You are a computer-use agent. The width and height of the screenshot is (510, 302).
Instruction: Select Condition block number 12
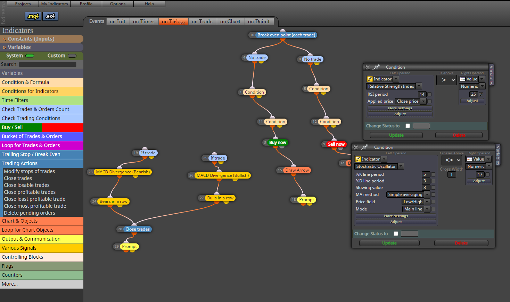click(329, 122)
